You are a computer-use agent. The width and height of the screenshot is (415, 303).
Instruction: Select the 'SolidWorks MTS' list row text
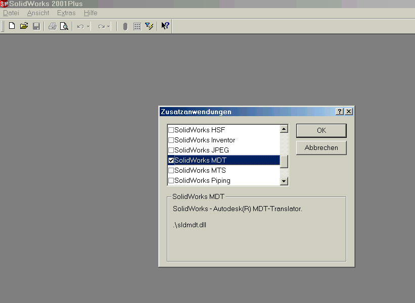pos(200,170)
